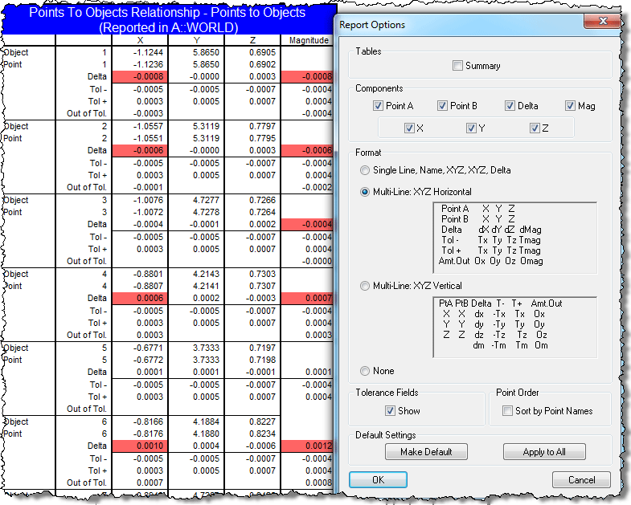Image resolution: width=631 pixels, height=505 pixels.
Task: Select Object 1 X value -1.1244
Action: (x=148, y=52)
